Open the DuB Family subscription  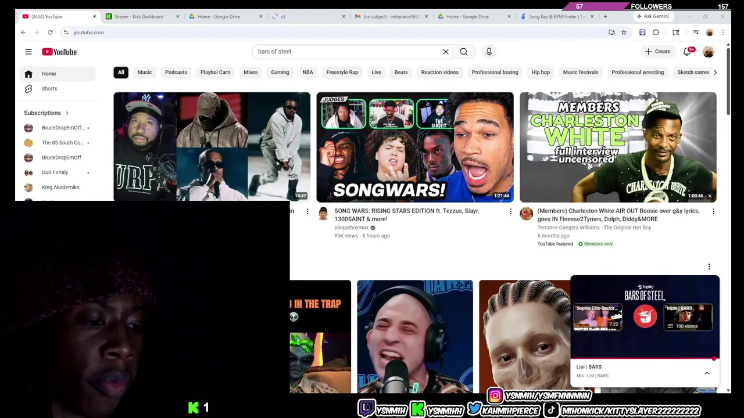57,172
